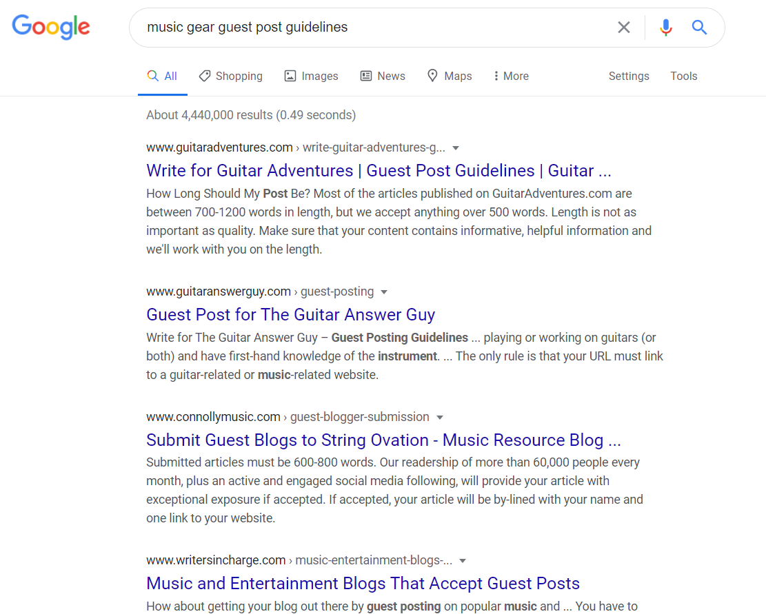Expand dropdown arrow beside guitaranswerguy.com URL
This screenshot has width=766, height=614.
click(x=384, y=292)
